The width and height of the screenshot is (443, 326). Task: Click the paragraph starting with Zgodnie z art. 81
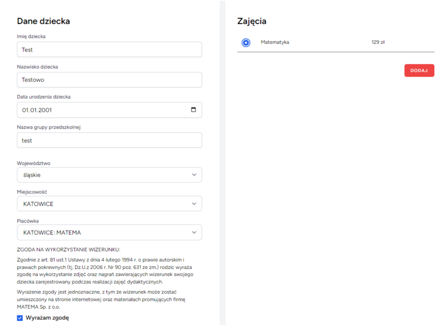(x=105, y=271)
